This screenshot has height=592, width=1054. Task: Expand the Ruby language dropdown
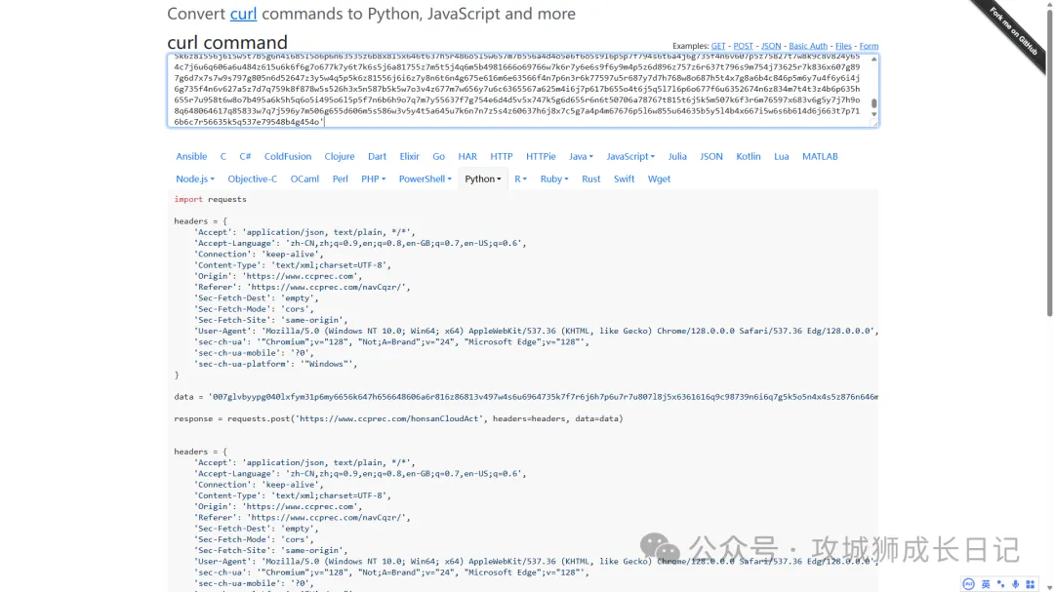click(554, 178)
